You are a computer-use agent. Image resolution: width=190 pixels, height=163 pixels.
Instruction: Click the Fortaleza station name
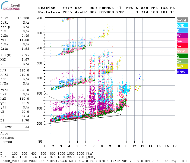click(x=49, y=12)
